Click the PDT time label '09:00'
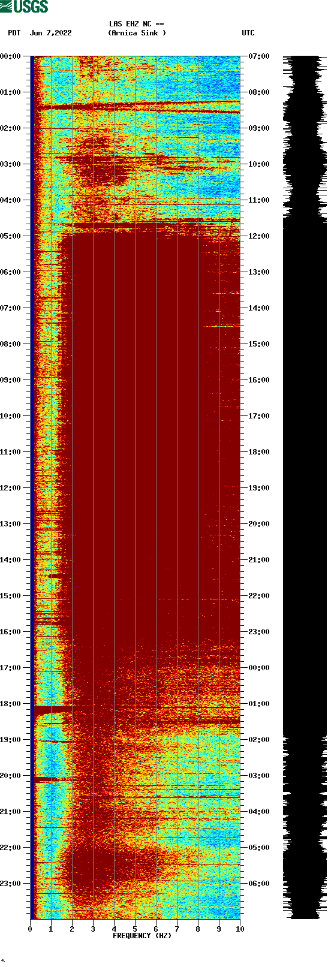Image resolution: width=331 pixels, height=967 pixels. click(x=11, y=380)
